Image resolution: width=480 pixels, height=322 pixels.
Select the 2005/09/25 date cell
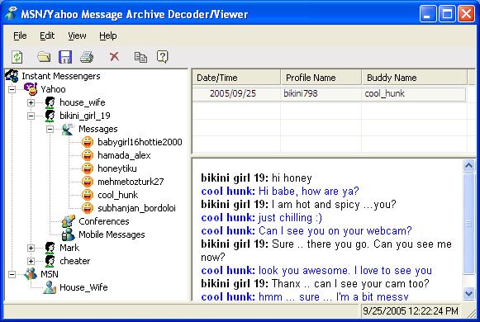click(233, 93)
